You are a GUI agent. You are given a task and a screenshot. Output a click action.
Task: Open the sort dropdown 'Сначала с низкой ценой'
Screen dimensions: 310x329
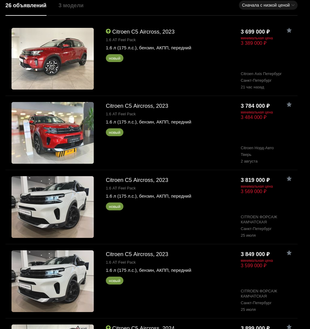click(x=268, y=5)
